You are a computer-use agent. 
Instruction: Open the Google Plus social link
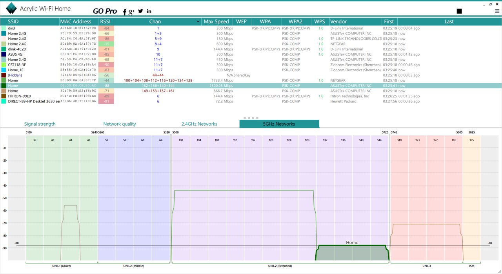[x=131, y=12]
